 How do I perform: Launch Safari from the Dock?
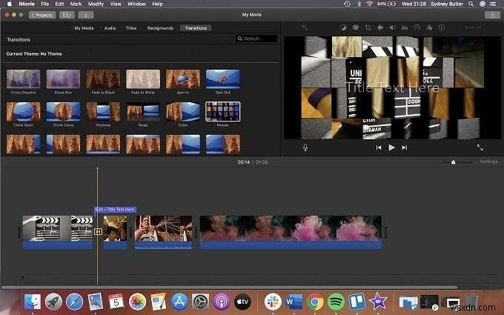(x=74, y=302)
